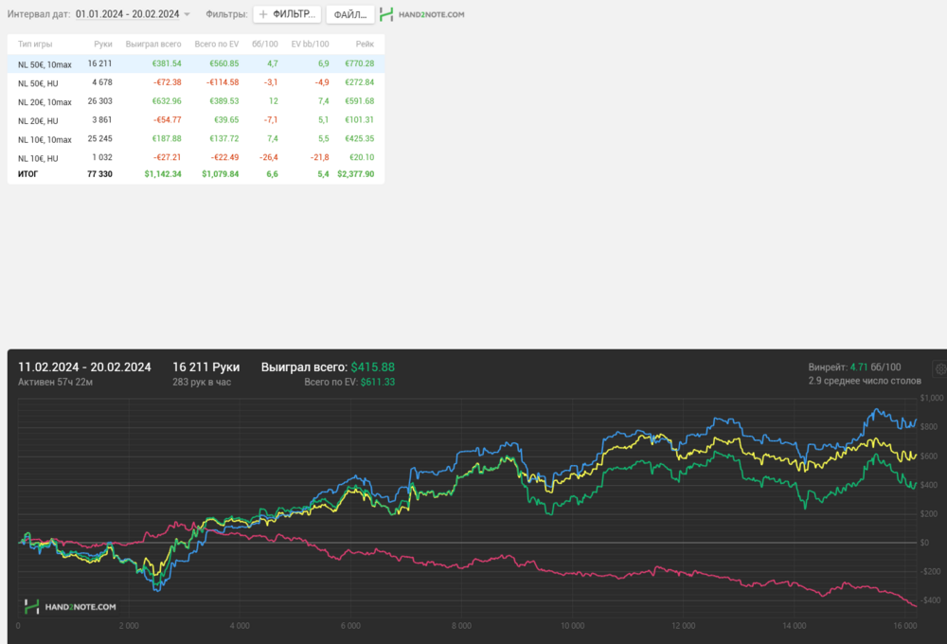Click total rake $2,377.90
This screenshot has width=947, height=644.
point(356,174)
